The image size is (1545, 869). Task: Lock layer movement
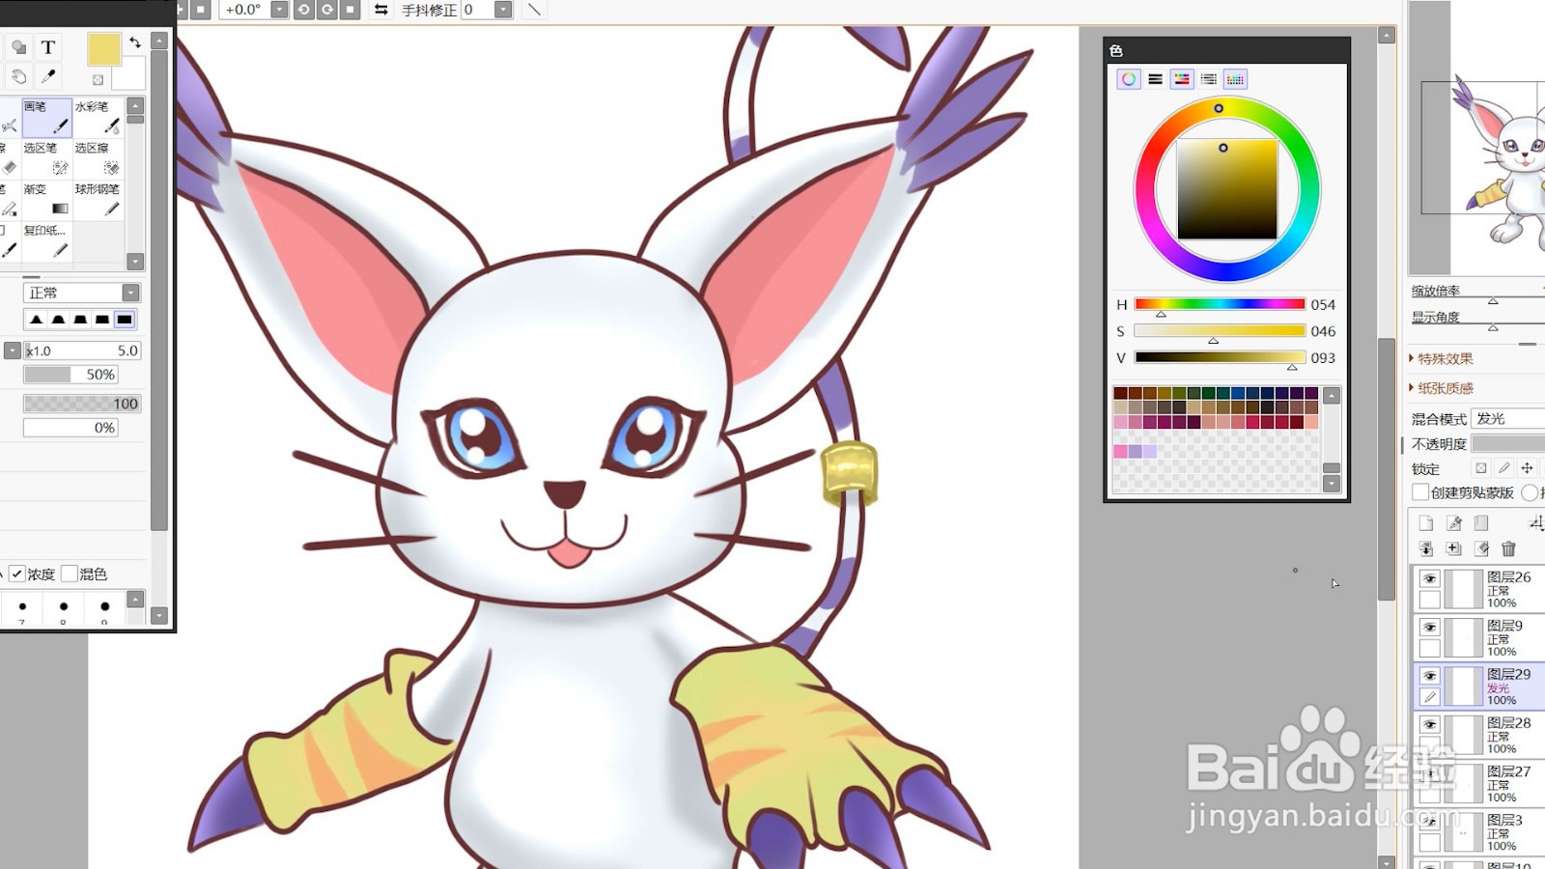coord(1527,468)
